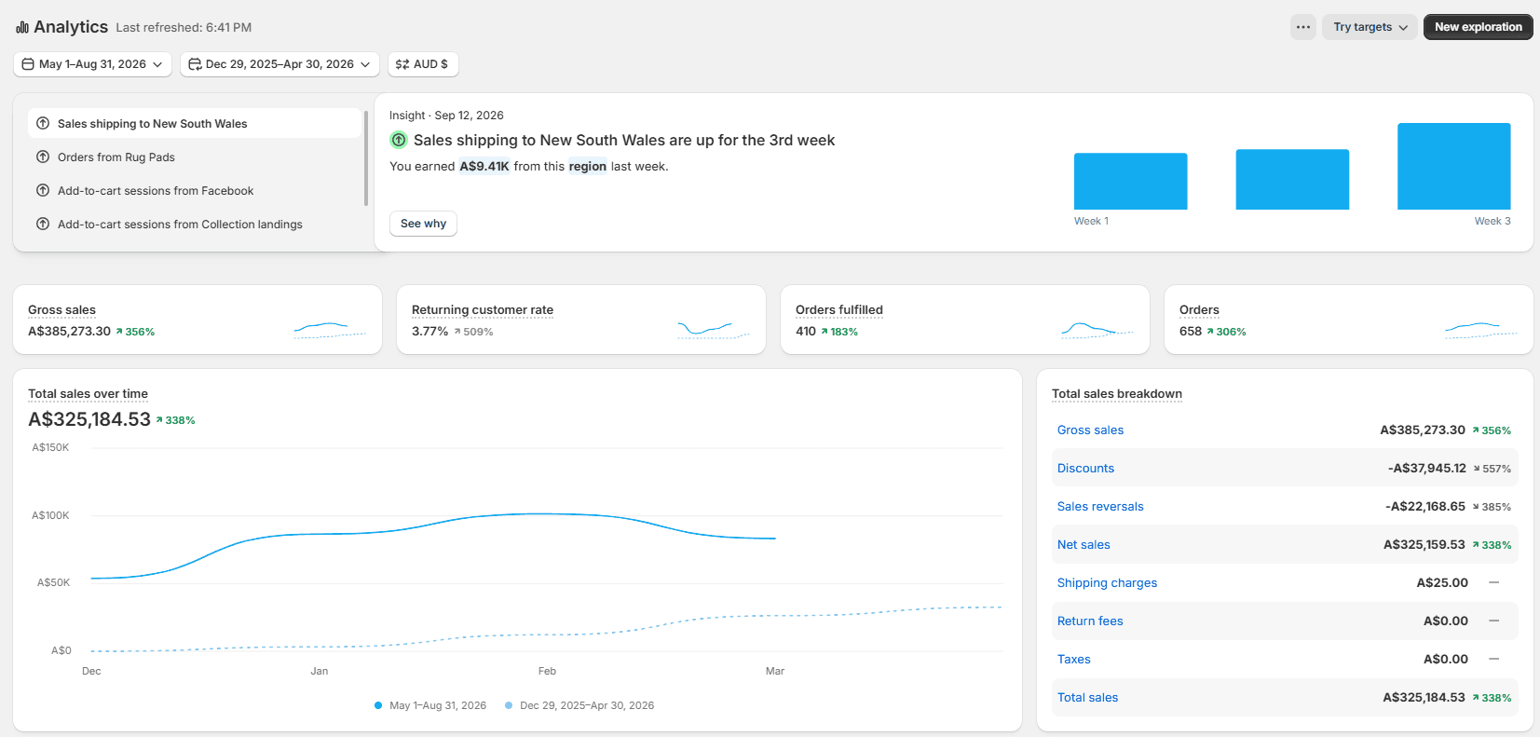Click the 3.77% returning customer rate value
The image size is (1540, 737).
[429, 332]
